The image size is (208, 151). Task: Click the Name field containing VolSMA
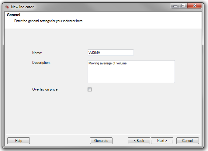(x=110, y=53)
